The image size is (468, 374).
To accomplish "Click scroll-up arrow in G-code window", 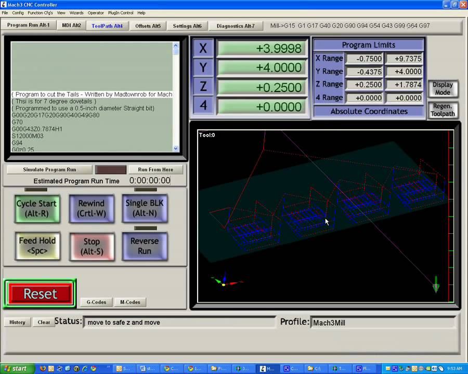I will [x=176, y=46].
